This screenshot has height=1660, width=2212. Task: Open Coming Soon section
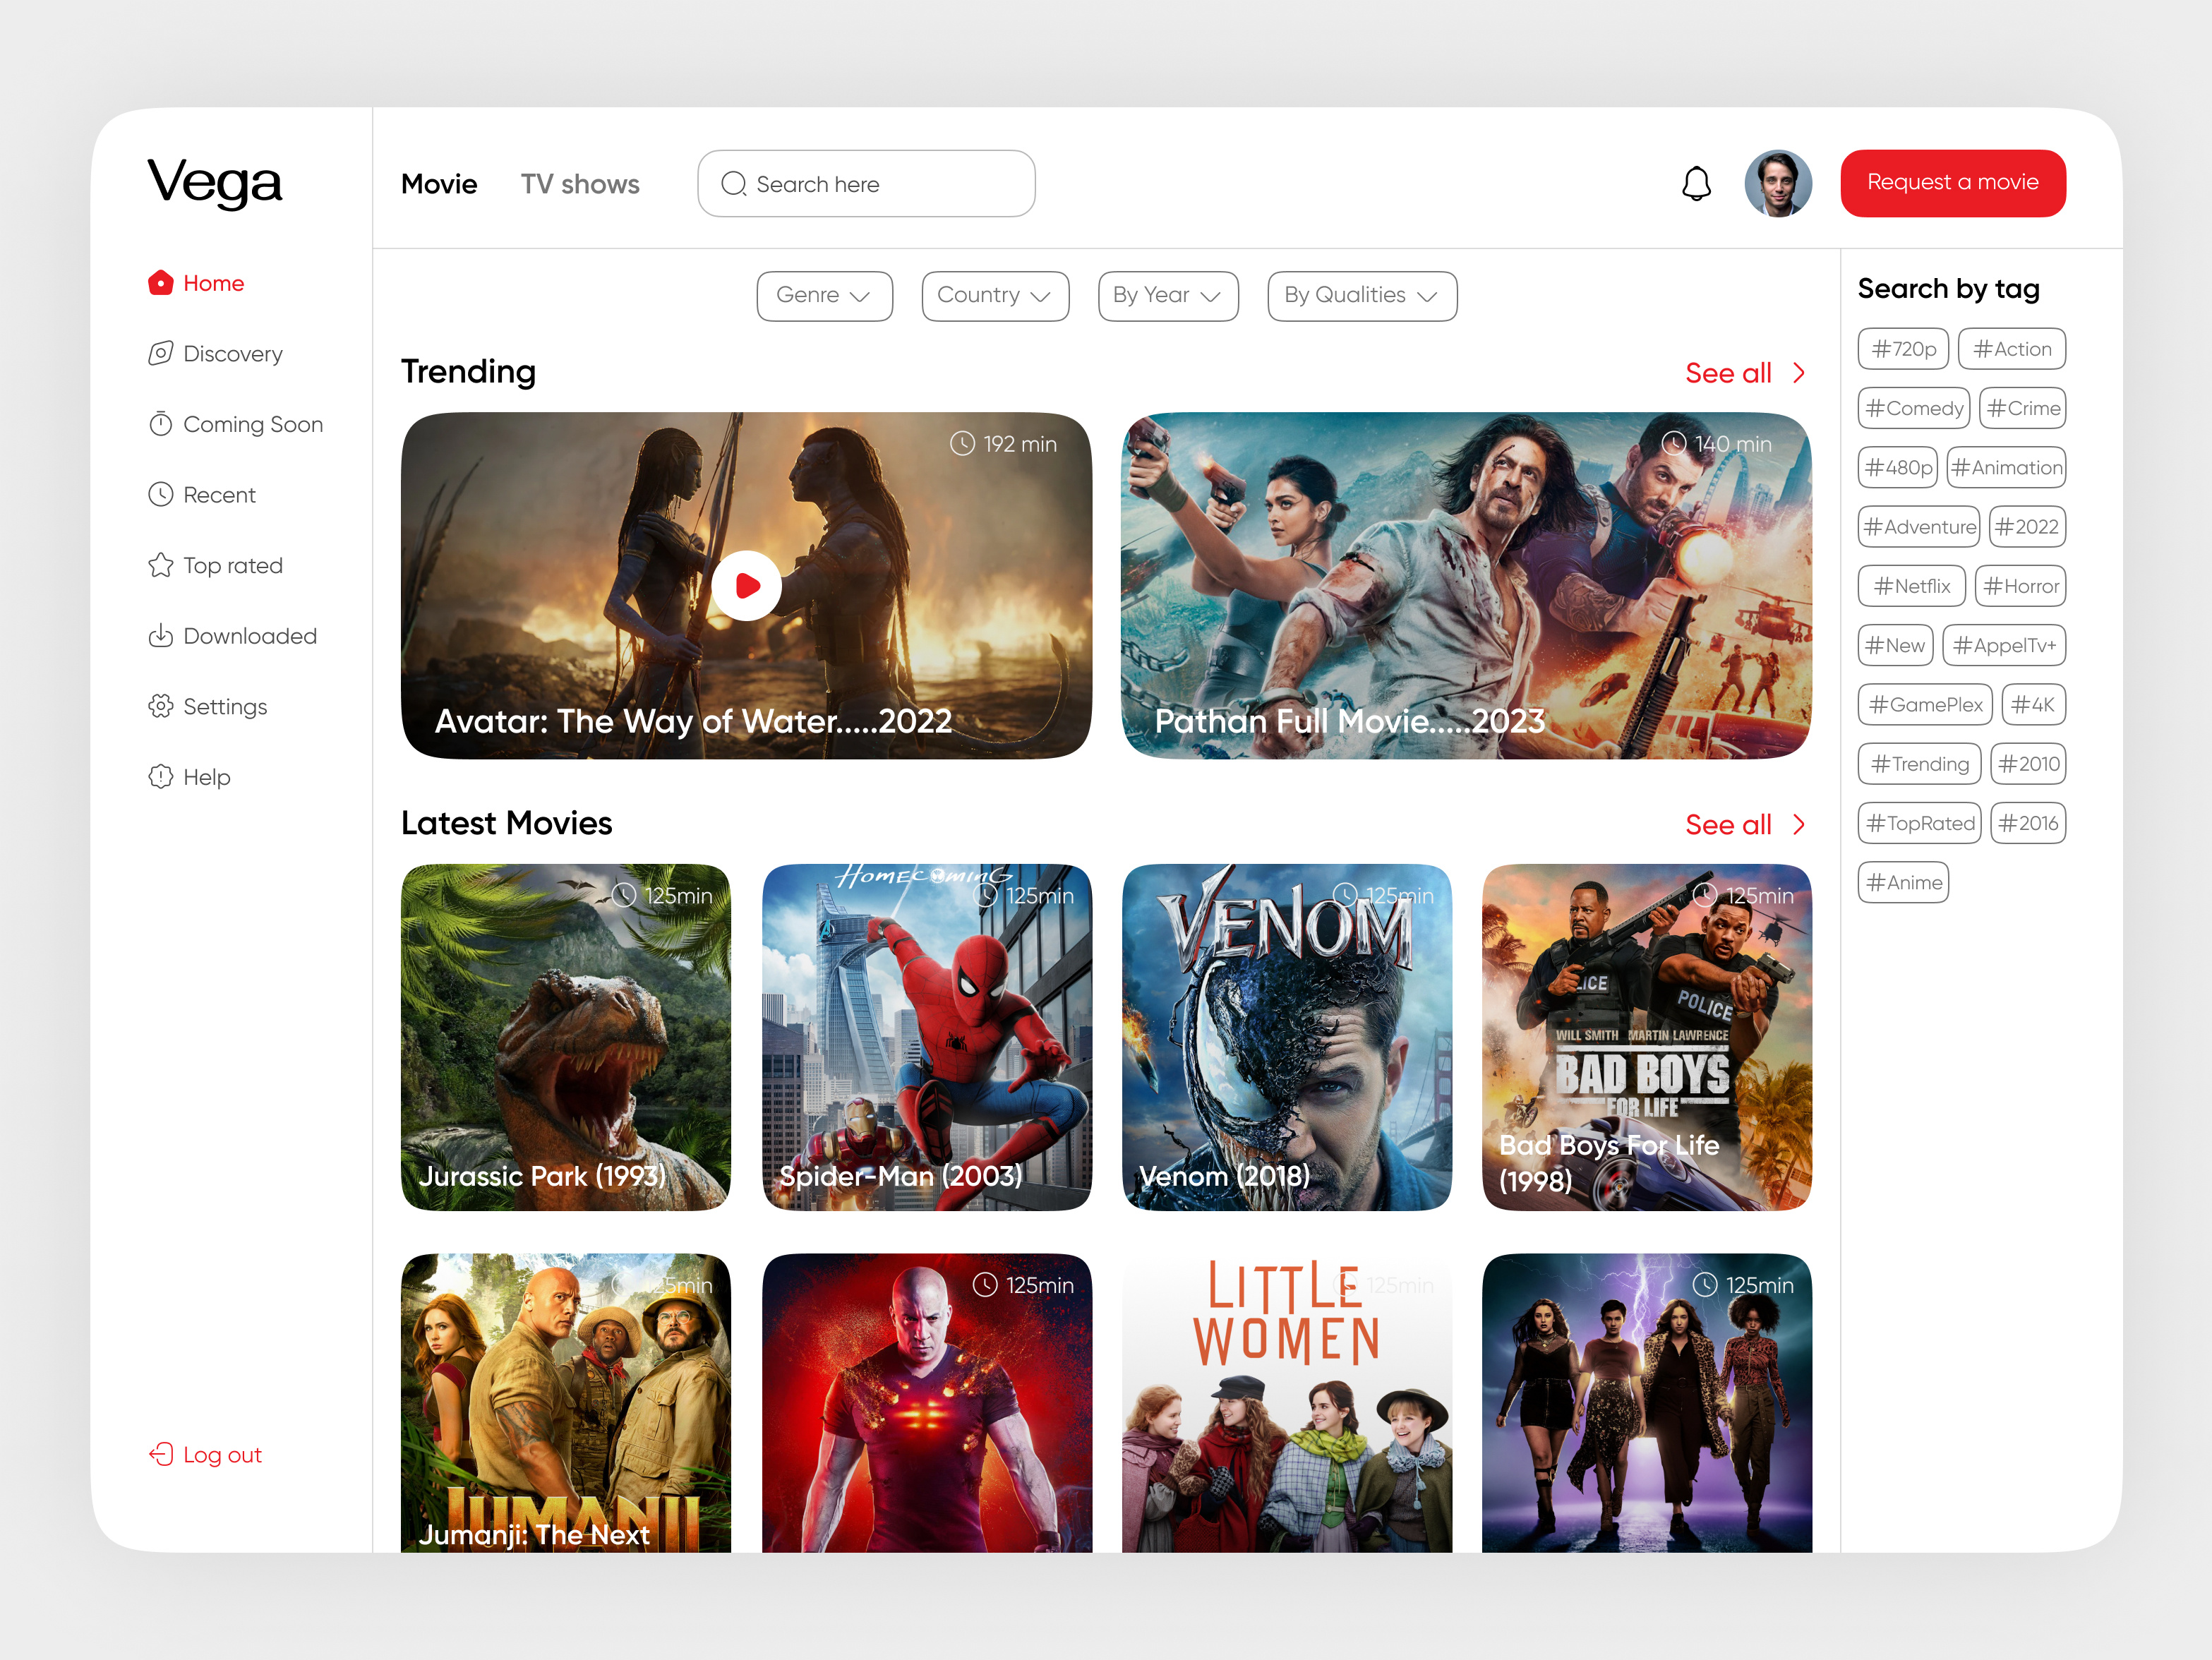click(x=235, y=424)
